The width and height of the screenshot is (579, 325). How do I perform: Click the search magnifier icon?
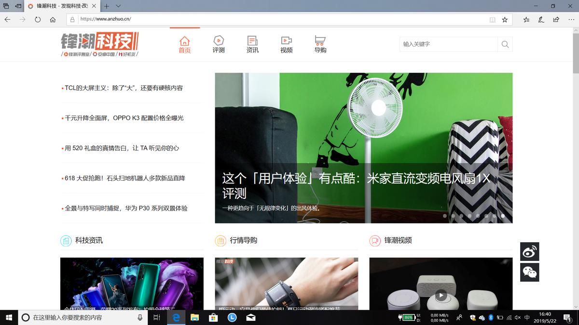pyautogui.click(x=505, y=44)
